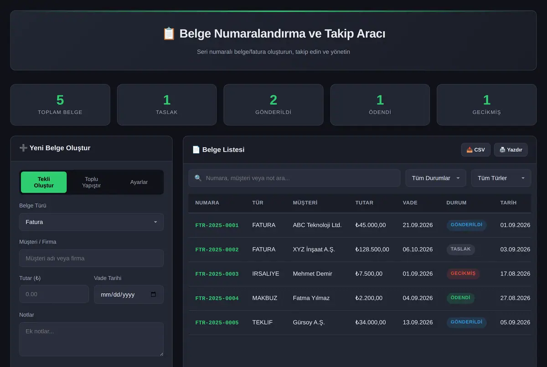This screenshot has height=367, width=547.
Task: Open document FTR-2025-0002
Action: [x=217, y=250]
